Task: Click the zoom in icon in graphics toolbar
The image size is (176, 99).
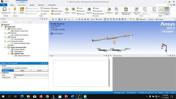Action: point(53,19)
